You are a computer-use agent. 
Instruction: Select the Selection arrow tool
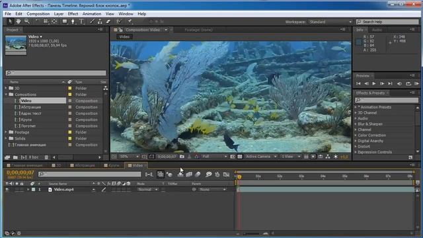(10, 21)
